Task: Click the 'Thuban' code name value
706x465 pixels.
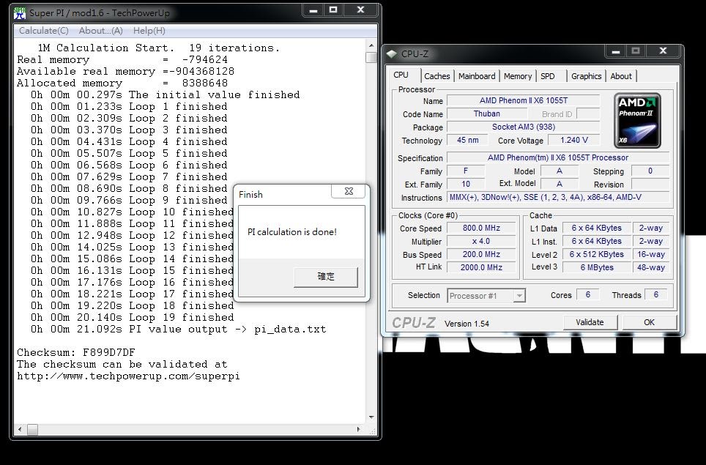Action: 487,114
